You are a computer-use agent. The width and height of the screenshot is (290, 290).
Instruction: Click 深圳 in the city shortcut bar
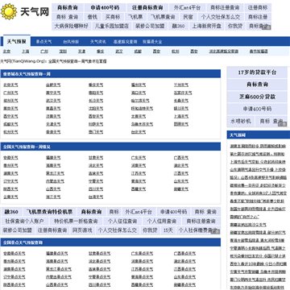[63, 52]
